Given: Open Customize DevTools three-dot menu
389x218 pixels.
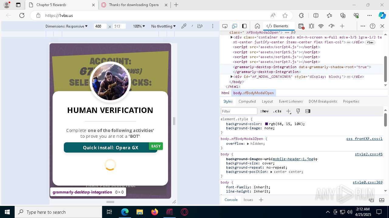Looking at the screenshot, I should 363,26.
